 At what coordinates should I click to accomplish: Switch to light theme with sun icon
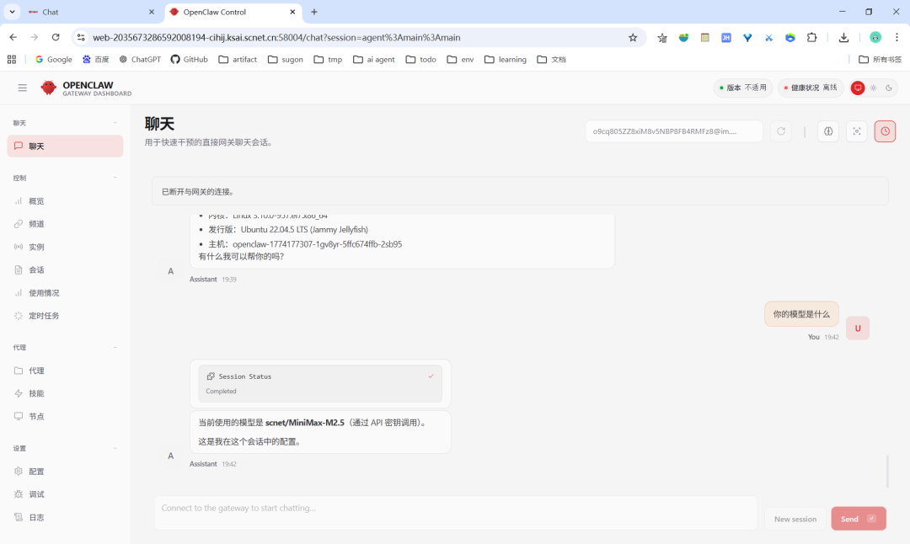[873, 88]
